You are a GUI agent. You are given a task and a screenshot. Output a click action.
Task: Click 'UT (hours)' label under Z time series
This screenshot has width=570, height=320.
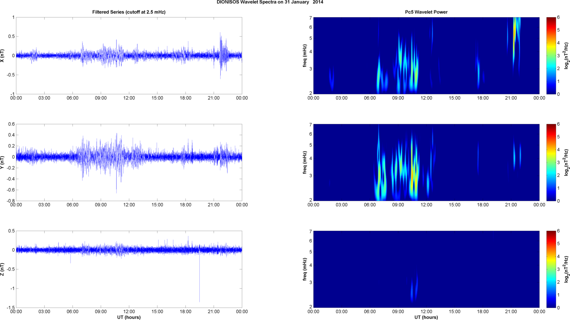(129, 317)
